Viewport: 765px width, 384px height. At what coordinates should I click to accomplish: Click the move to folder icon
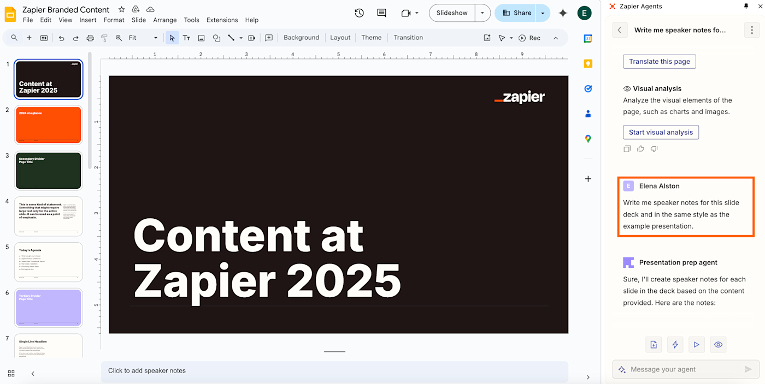(x=136, y=10)
